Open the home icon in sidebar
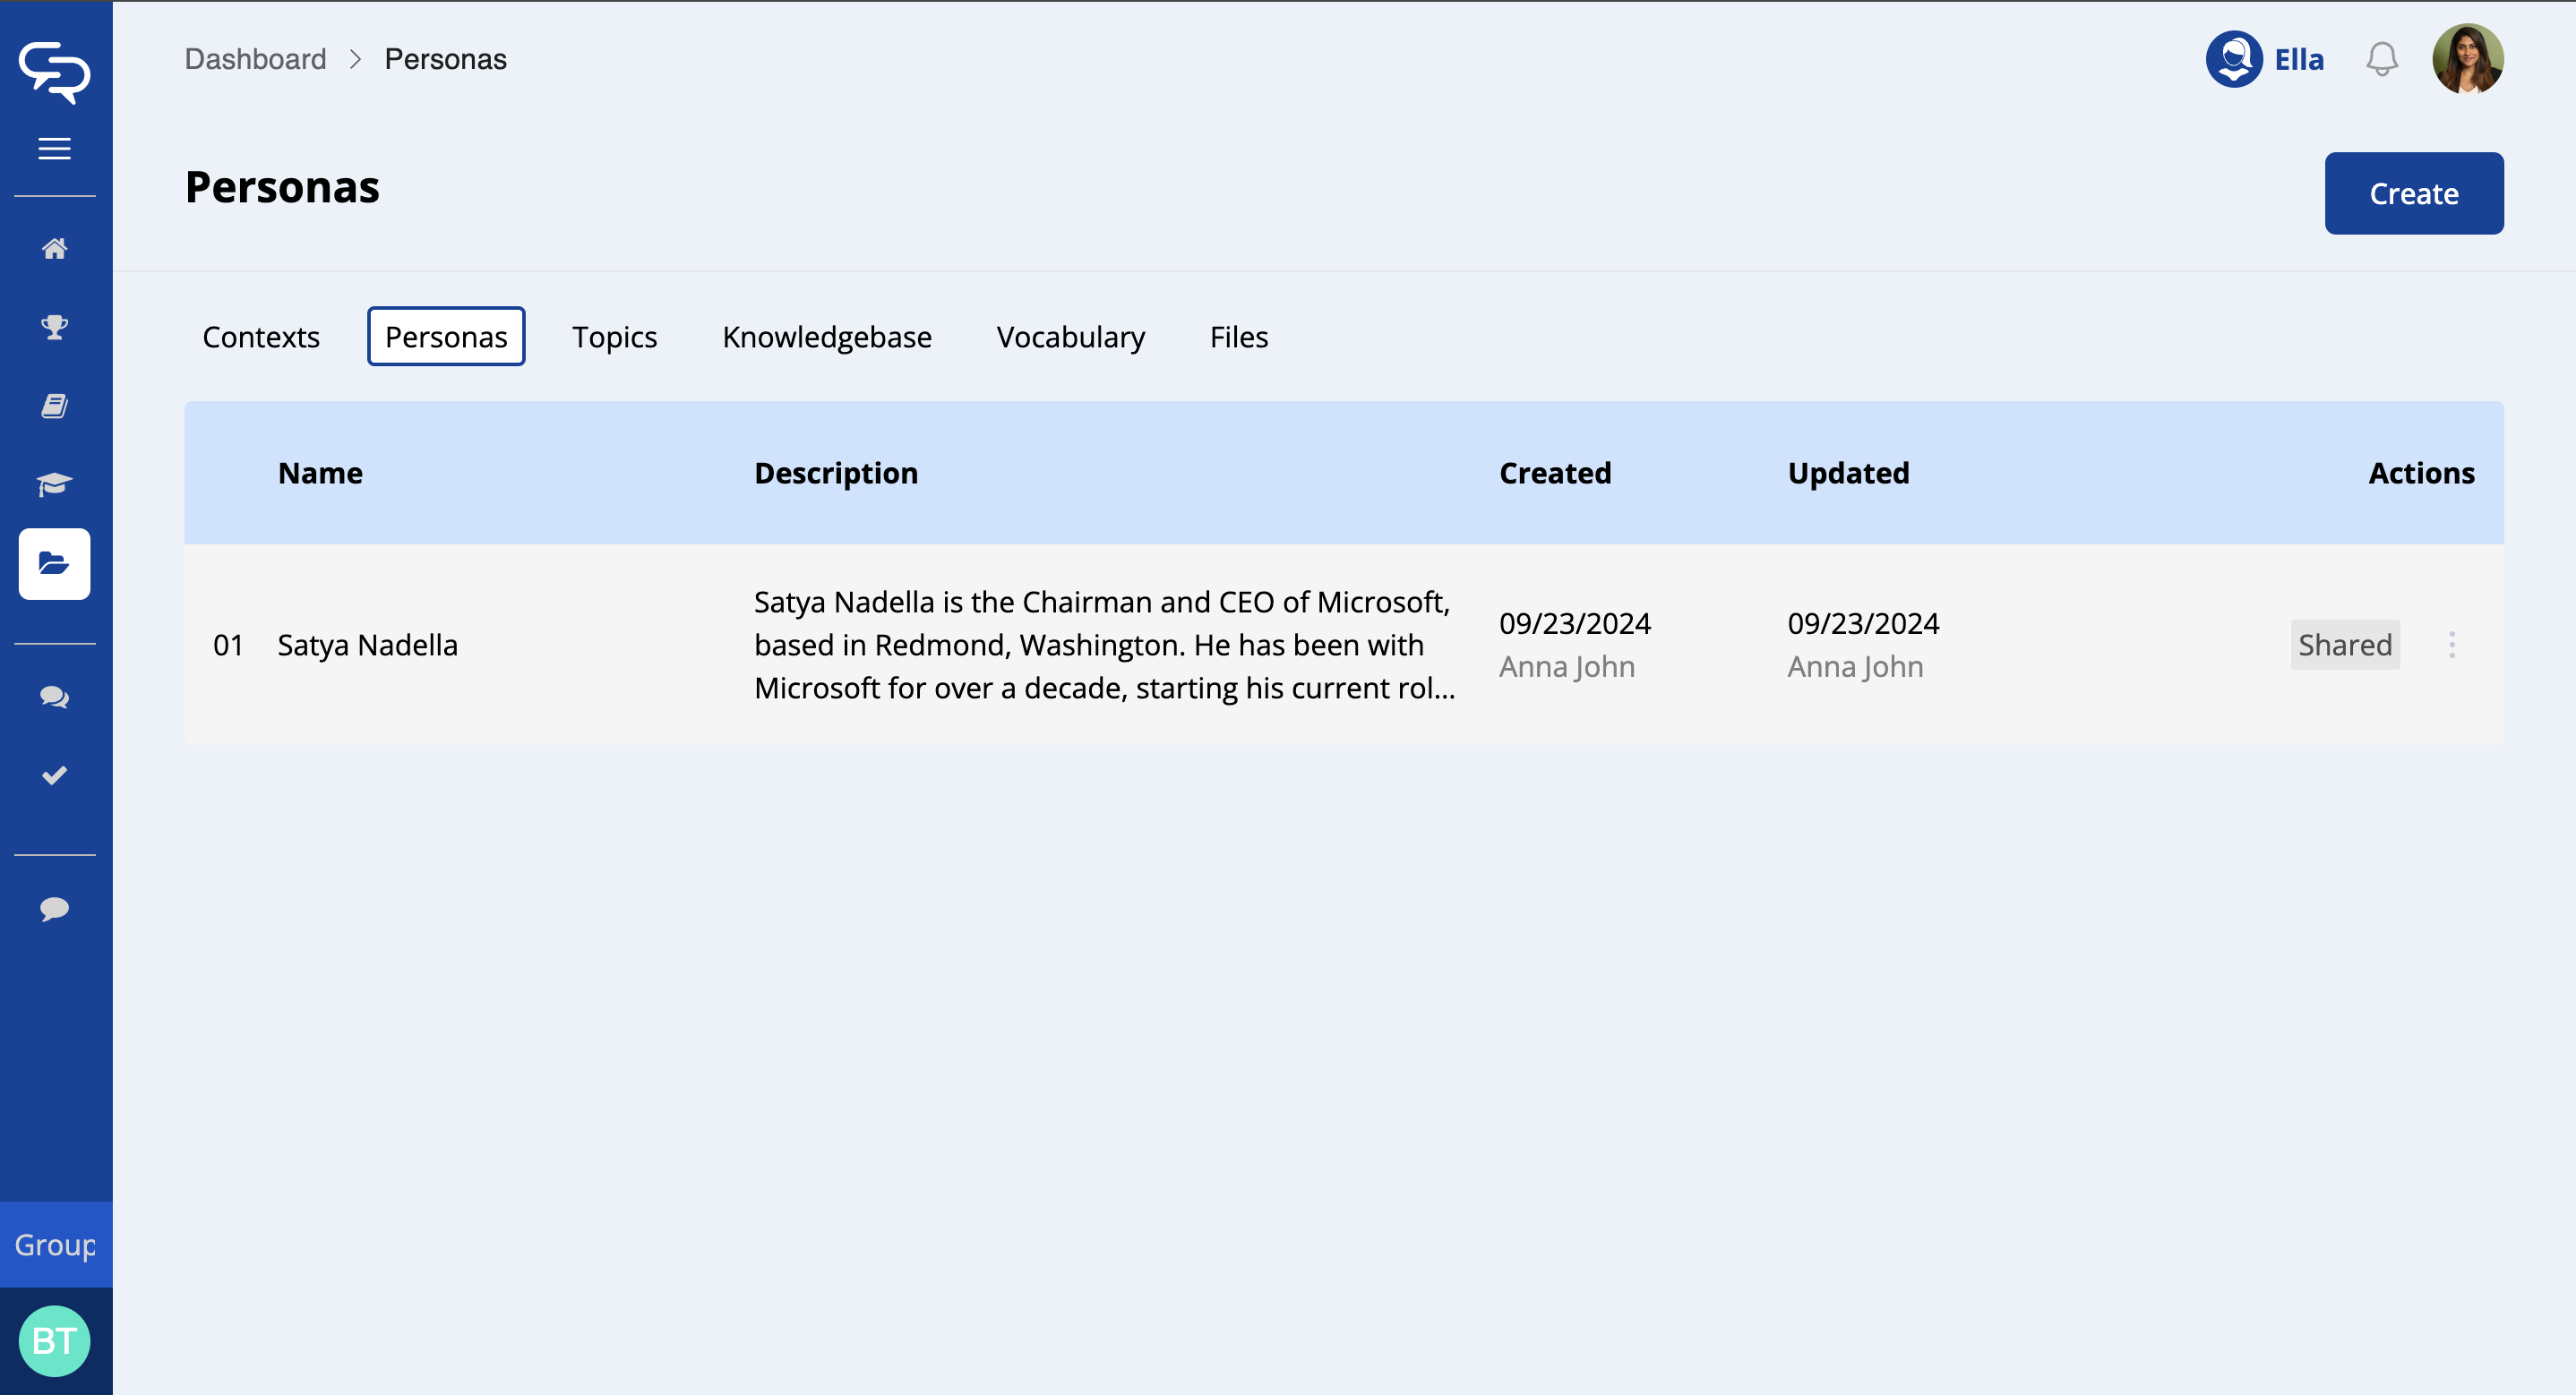The height and width of the screenshot is (1395, 2576). [54, 248]
